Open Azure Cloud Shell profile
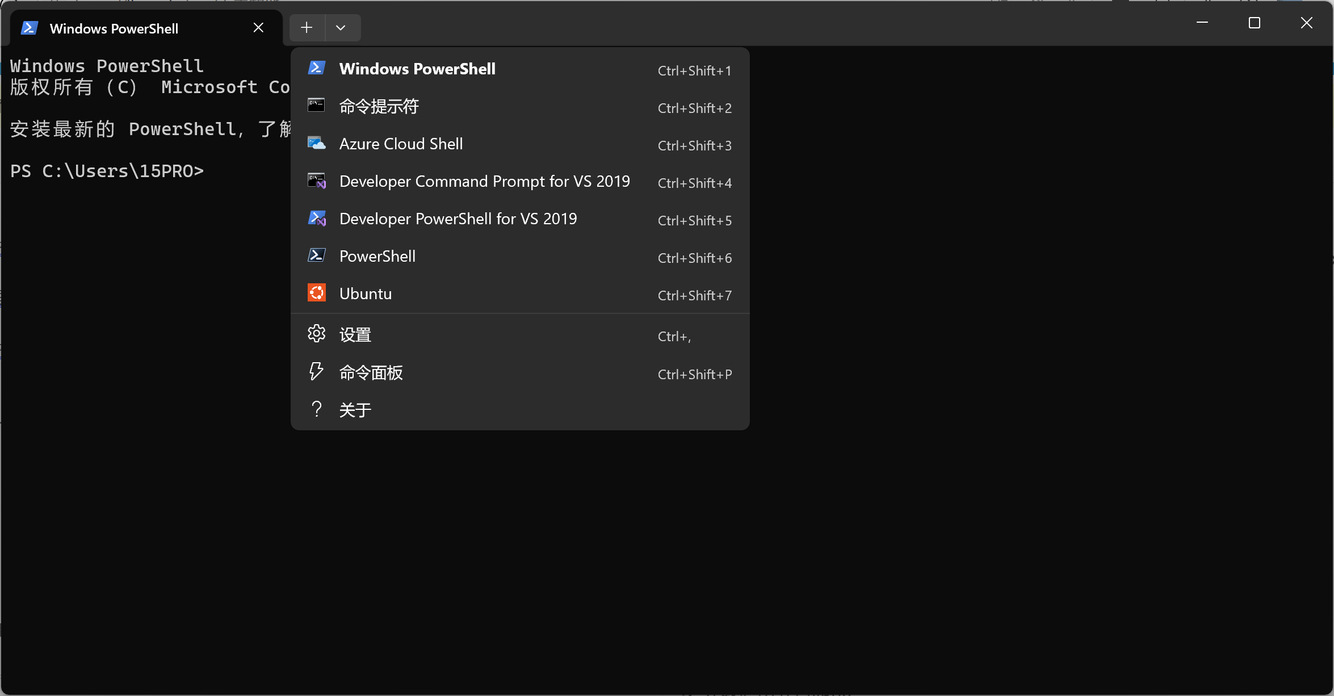The height and width of the screenshot is (696, 1334). click(x=520, y=144)
